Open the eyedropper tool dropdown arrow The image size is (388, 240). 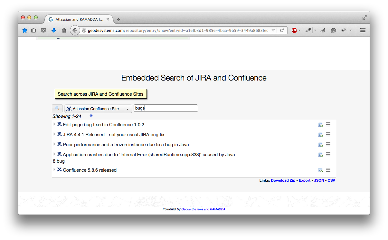(315, 31)
